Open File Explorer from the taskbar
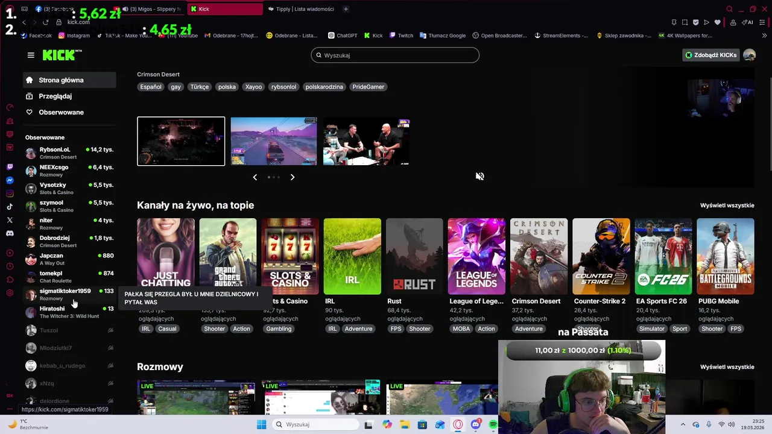The width and height of the screenshot is (772, 434). point(405,424)
